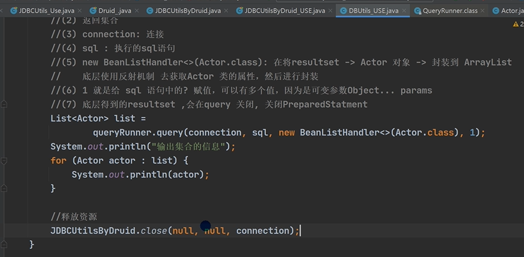Close the DBUtils_USE.java tab
524x257 pixels.
click(403, 11)
